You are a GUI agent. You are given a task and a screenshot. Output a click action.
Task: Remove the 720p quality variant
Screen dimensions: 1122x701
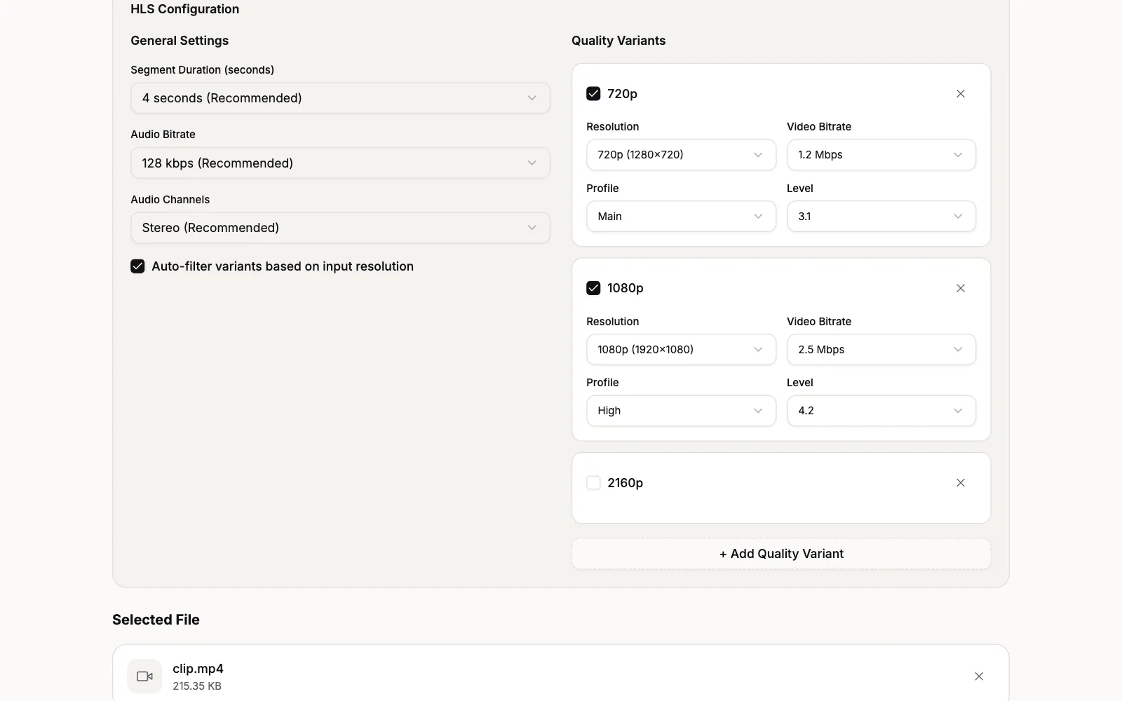[x=961, y=94]
